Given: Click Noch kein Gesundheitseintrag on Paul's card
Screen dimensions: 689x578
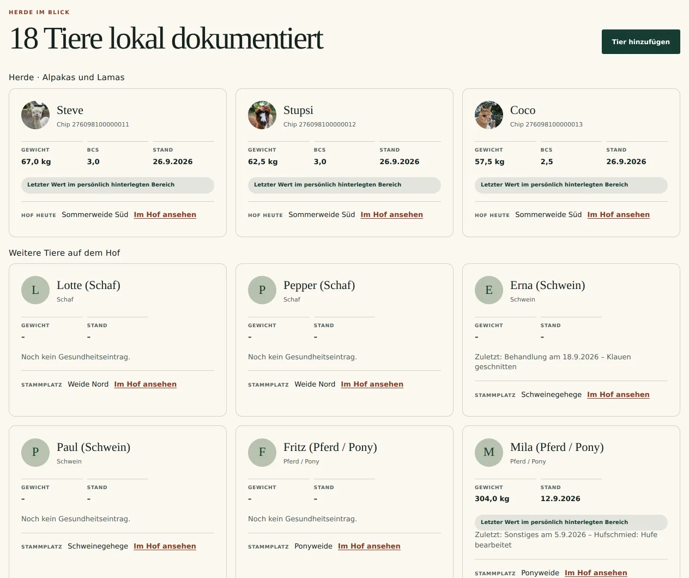Looking at the screenshot, I should [x=76, y=519].
